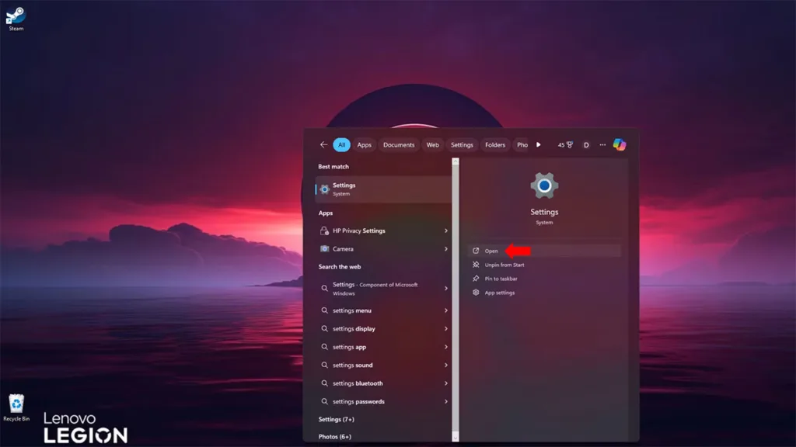Click the D account avatar
The height and width of the screenshot is (447, 796).
tap(586, 145)
